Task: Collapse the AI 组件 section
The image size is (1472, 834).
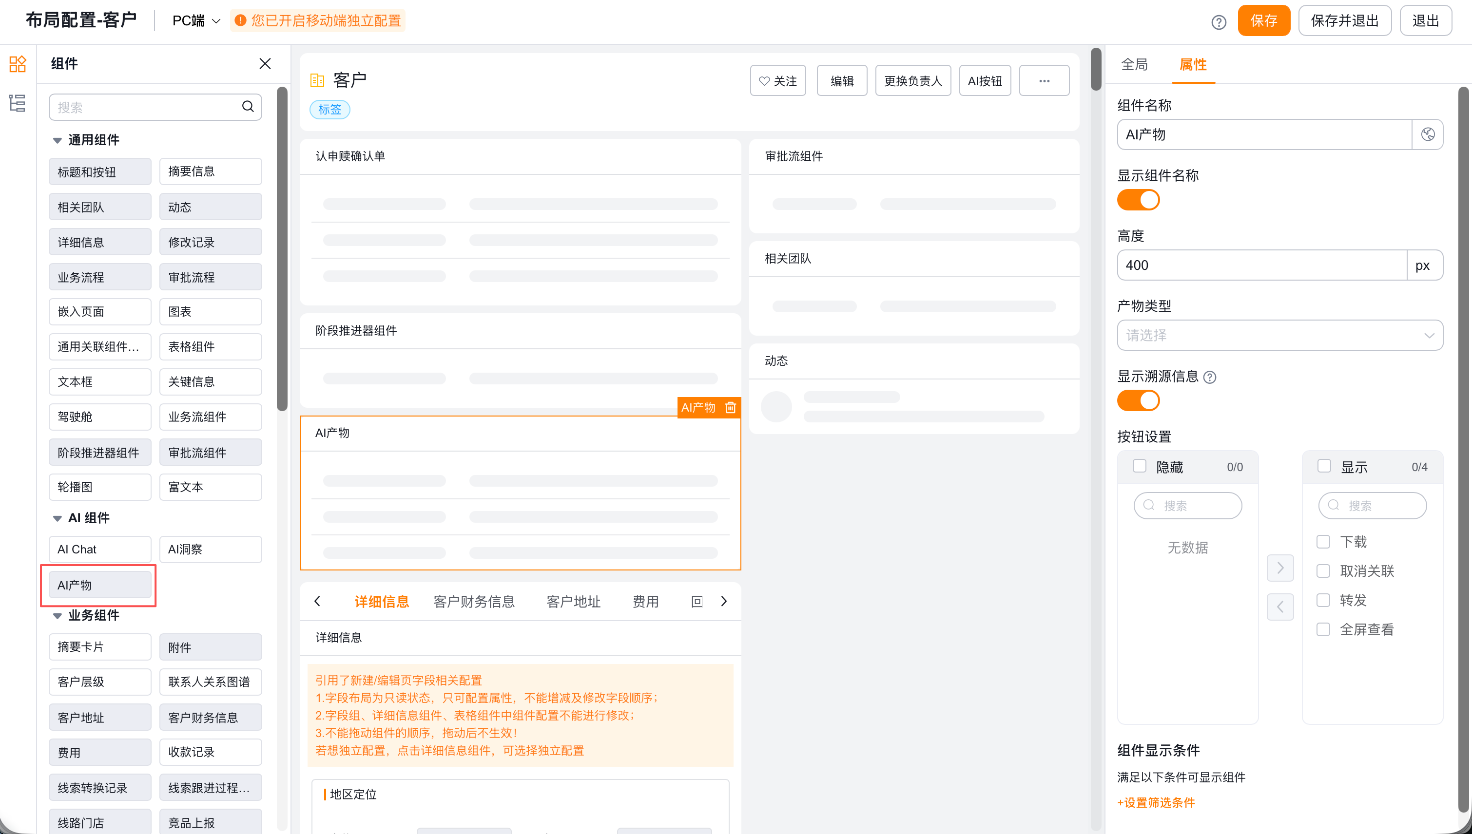Action: tap(58, 518)
